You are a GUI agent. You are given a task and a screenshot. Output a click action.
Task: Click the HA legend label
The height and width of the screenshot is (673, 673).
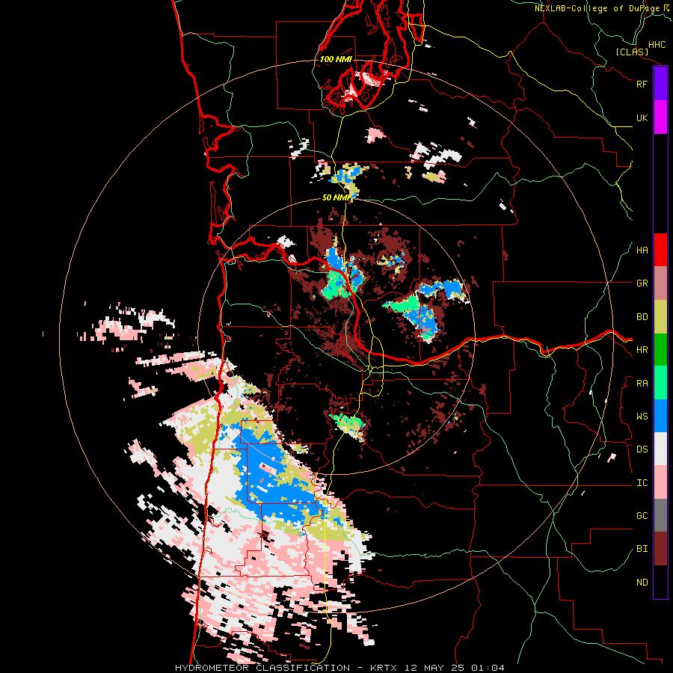click(x=642, y=251)
